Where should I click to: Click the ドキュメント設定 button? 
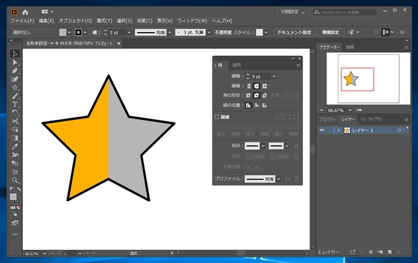click(294, 33)
